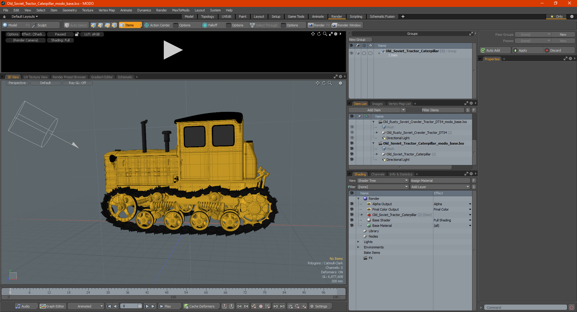Hide Old_Soviet_Tractor_Caterpillar item in Item List
577x312 pixels.
[x=352, y=154]
